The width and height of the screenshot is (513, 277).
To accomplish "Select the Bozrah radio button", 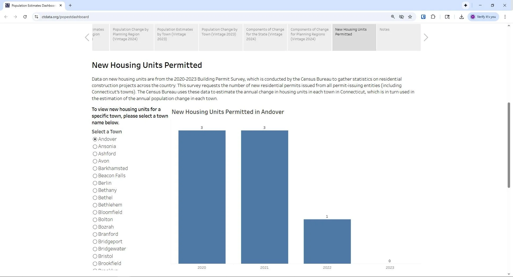I will tap(95, 227).
